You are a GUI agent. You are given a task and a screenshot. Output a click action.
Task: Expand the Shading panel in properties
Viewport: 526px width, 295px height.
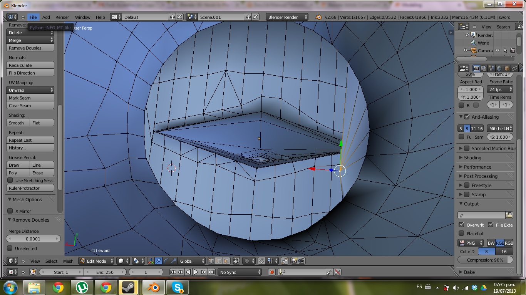pyautogui.click(x=472, y=157)
